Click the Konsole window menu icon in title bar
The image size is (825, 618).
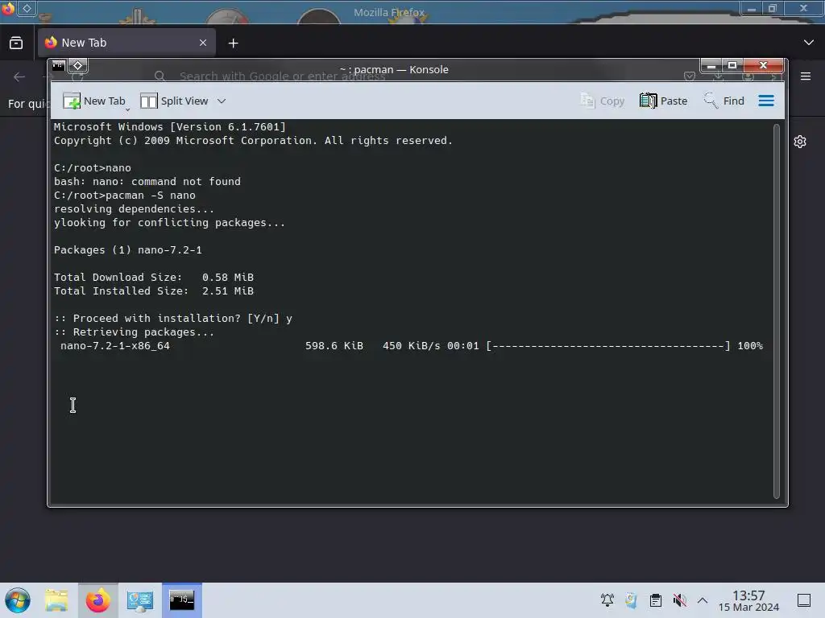coord(58,66)
